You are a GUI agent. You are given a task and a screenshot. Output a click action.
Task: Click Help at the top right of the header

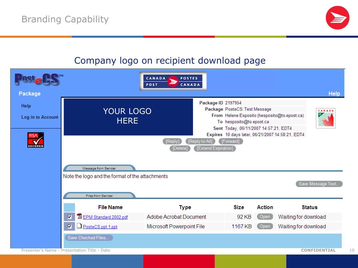tap(334, 94)
